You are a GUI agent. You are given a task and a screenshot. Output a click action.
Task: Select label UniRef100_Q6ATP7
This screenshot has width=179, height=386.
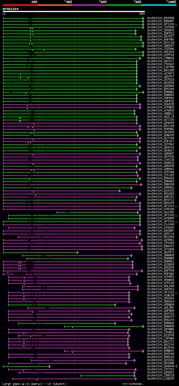coord(161,76)
